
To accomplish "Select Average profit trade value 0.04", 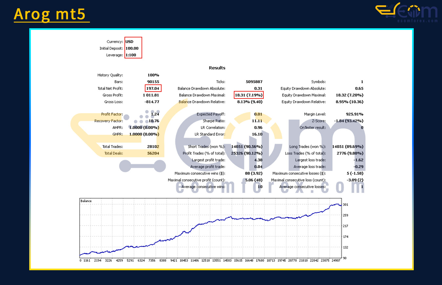I will (x=258, y=167).
